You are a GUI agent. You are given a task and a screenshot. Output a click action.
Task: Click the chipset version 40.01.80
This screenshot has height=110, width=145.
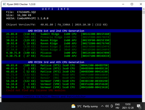point(47,25)
